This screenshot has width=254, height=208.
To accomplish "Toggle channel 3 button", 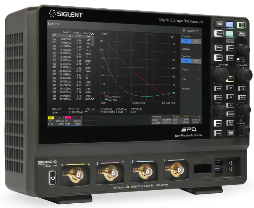I will [230, 97].
